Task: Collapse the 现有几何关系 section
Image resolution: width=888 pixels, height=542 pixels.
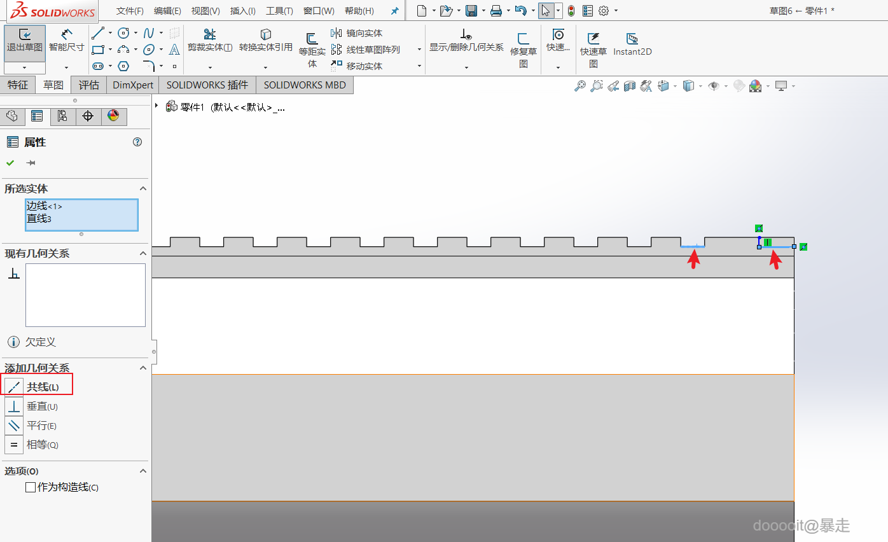Action: coord(143,253)
